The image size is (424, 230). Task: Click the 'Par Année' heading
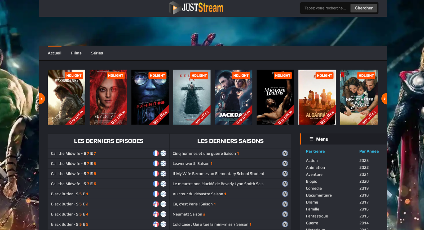click(x=369, y=151)
